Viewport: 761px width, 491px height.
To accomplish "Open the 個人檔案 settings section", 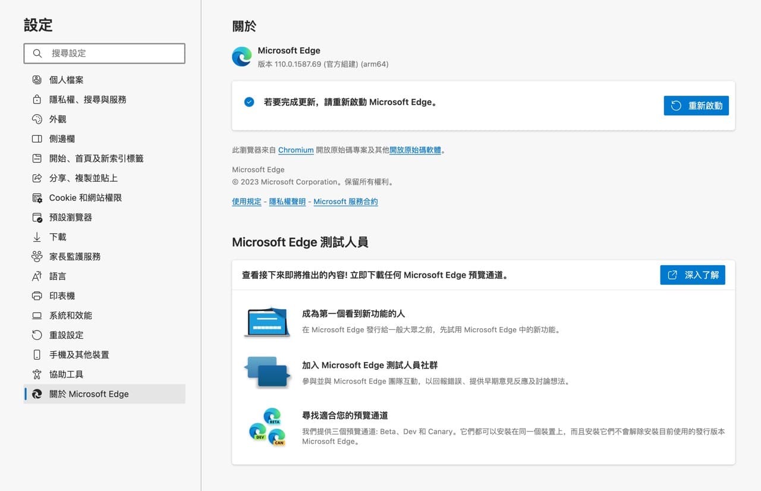I will [x=105, y=80].
